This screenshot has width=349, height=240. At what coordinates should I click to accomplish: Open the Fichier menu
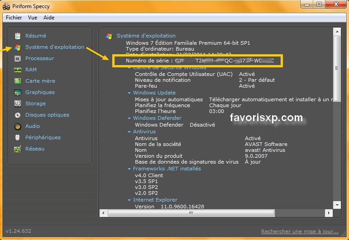point(14,18)
